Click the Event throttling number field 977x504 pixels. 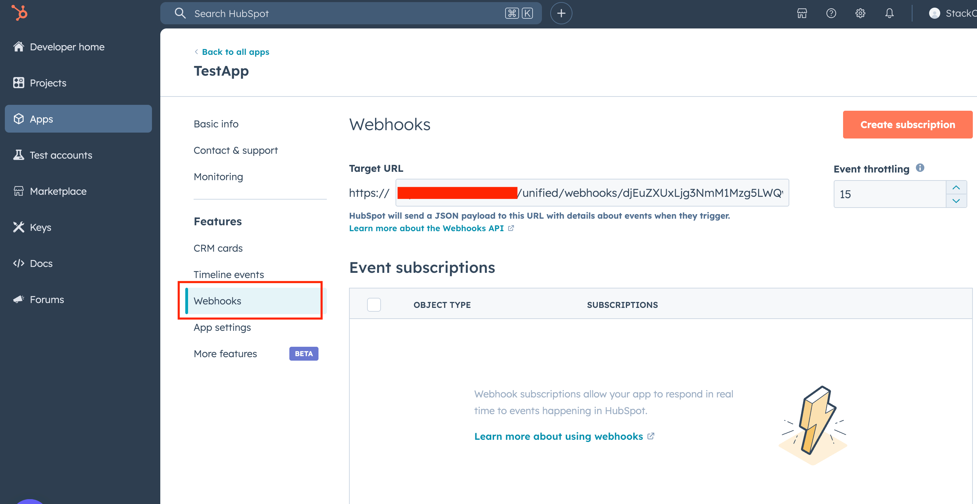(x=889, y=194)
